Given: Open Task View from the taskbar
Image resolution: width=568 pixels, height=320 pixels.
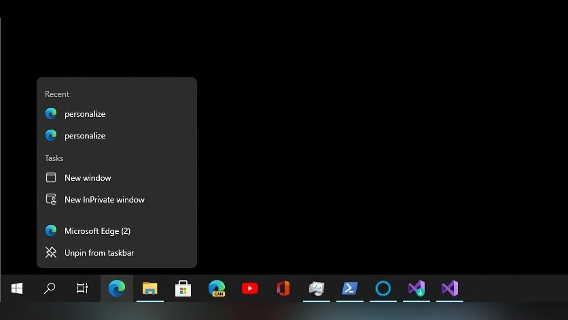Looking at the screenshot, I should click(x=82, y=288).
